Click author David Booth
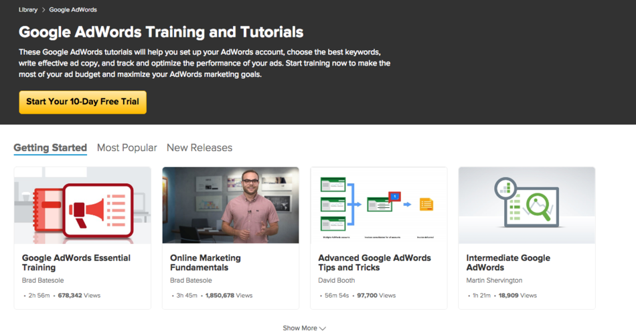Viewport: 636px width, 333px height. pos(336,280)
